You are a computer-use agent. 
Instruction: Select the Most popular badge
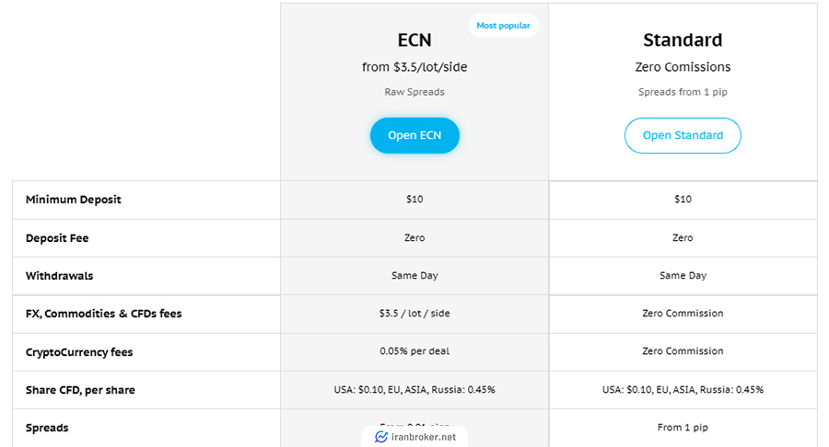tap(503, 26)
